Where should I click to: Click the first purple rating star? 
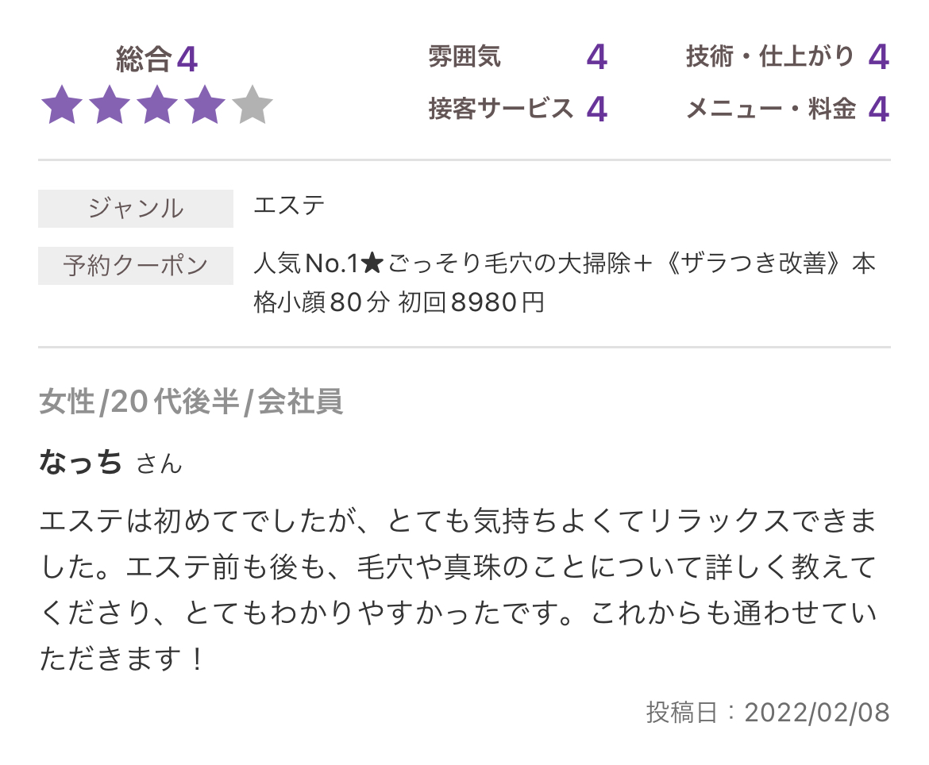[62, 105]
